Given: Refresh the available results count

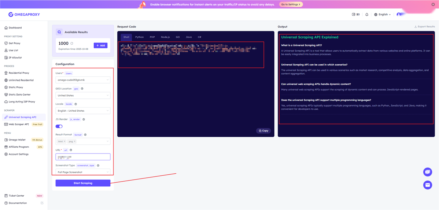Looking at the screenshot, I should 72,44.
